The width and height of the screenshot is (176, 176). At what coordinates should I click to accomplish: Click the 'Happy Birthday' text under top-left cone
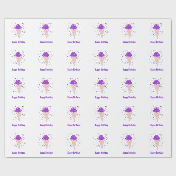19,42
